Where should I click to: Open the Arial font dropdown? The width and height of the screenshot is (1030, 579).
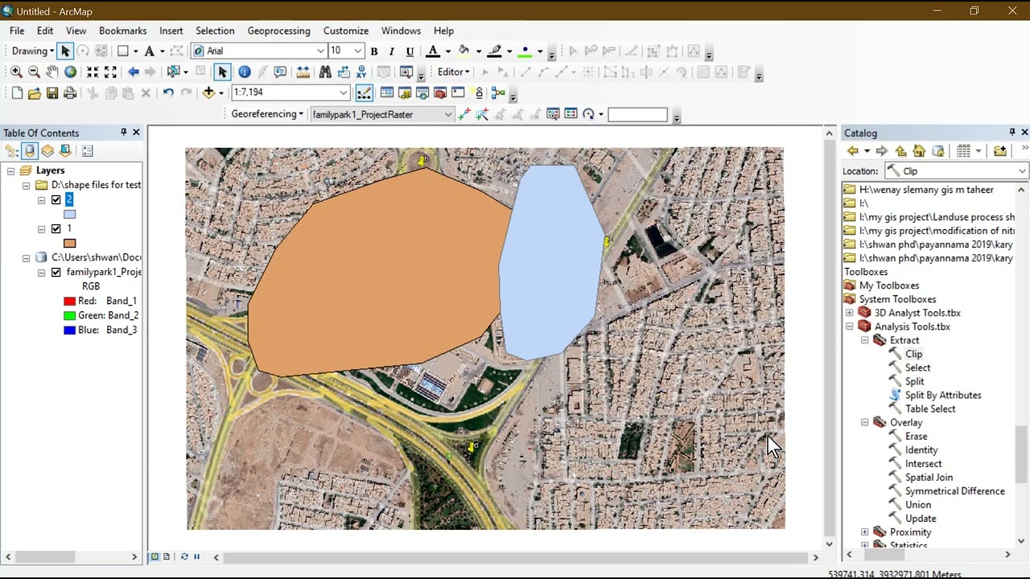pos(320,51)
